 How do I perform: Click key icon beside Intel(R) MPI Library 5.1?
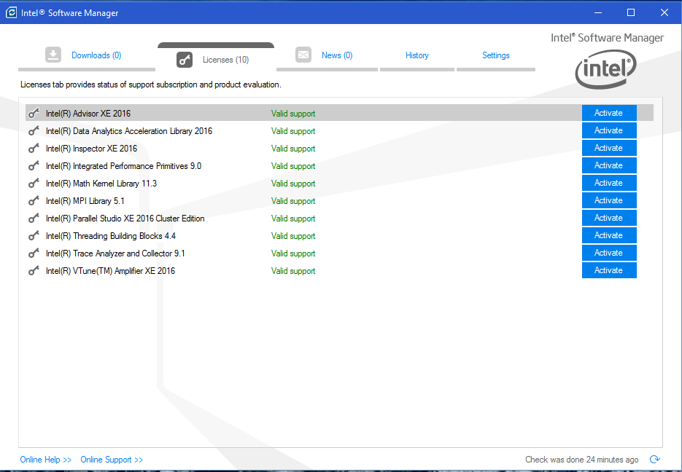34,200
